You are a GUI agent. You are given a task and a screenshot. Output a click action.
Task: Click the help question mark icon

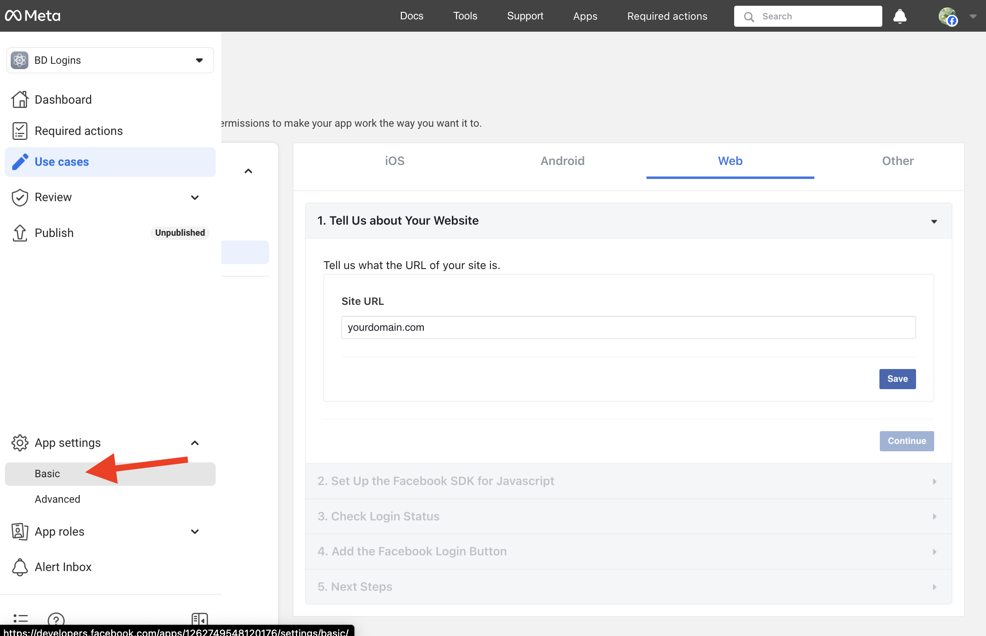[56, 620]
